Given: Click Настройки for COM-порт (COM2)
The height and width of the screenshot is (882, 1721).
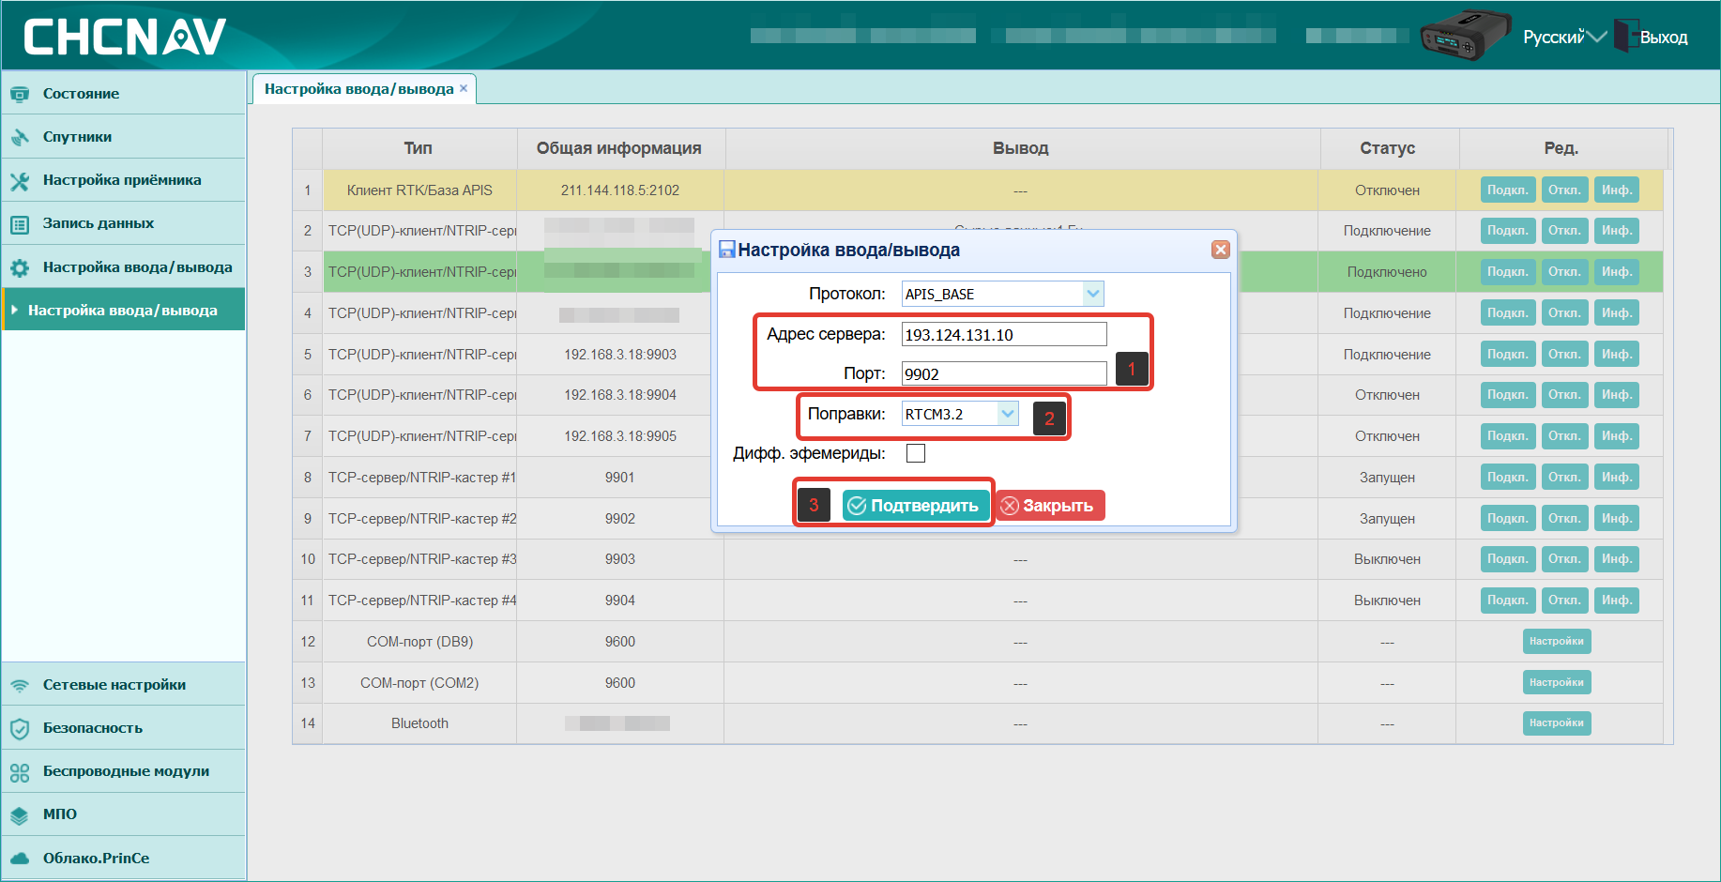Looking at the screenshot, I should point(1557,683).
